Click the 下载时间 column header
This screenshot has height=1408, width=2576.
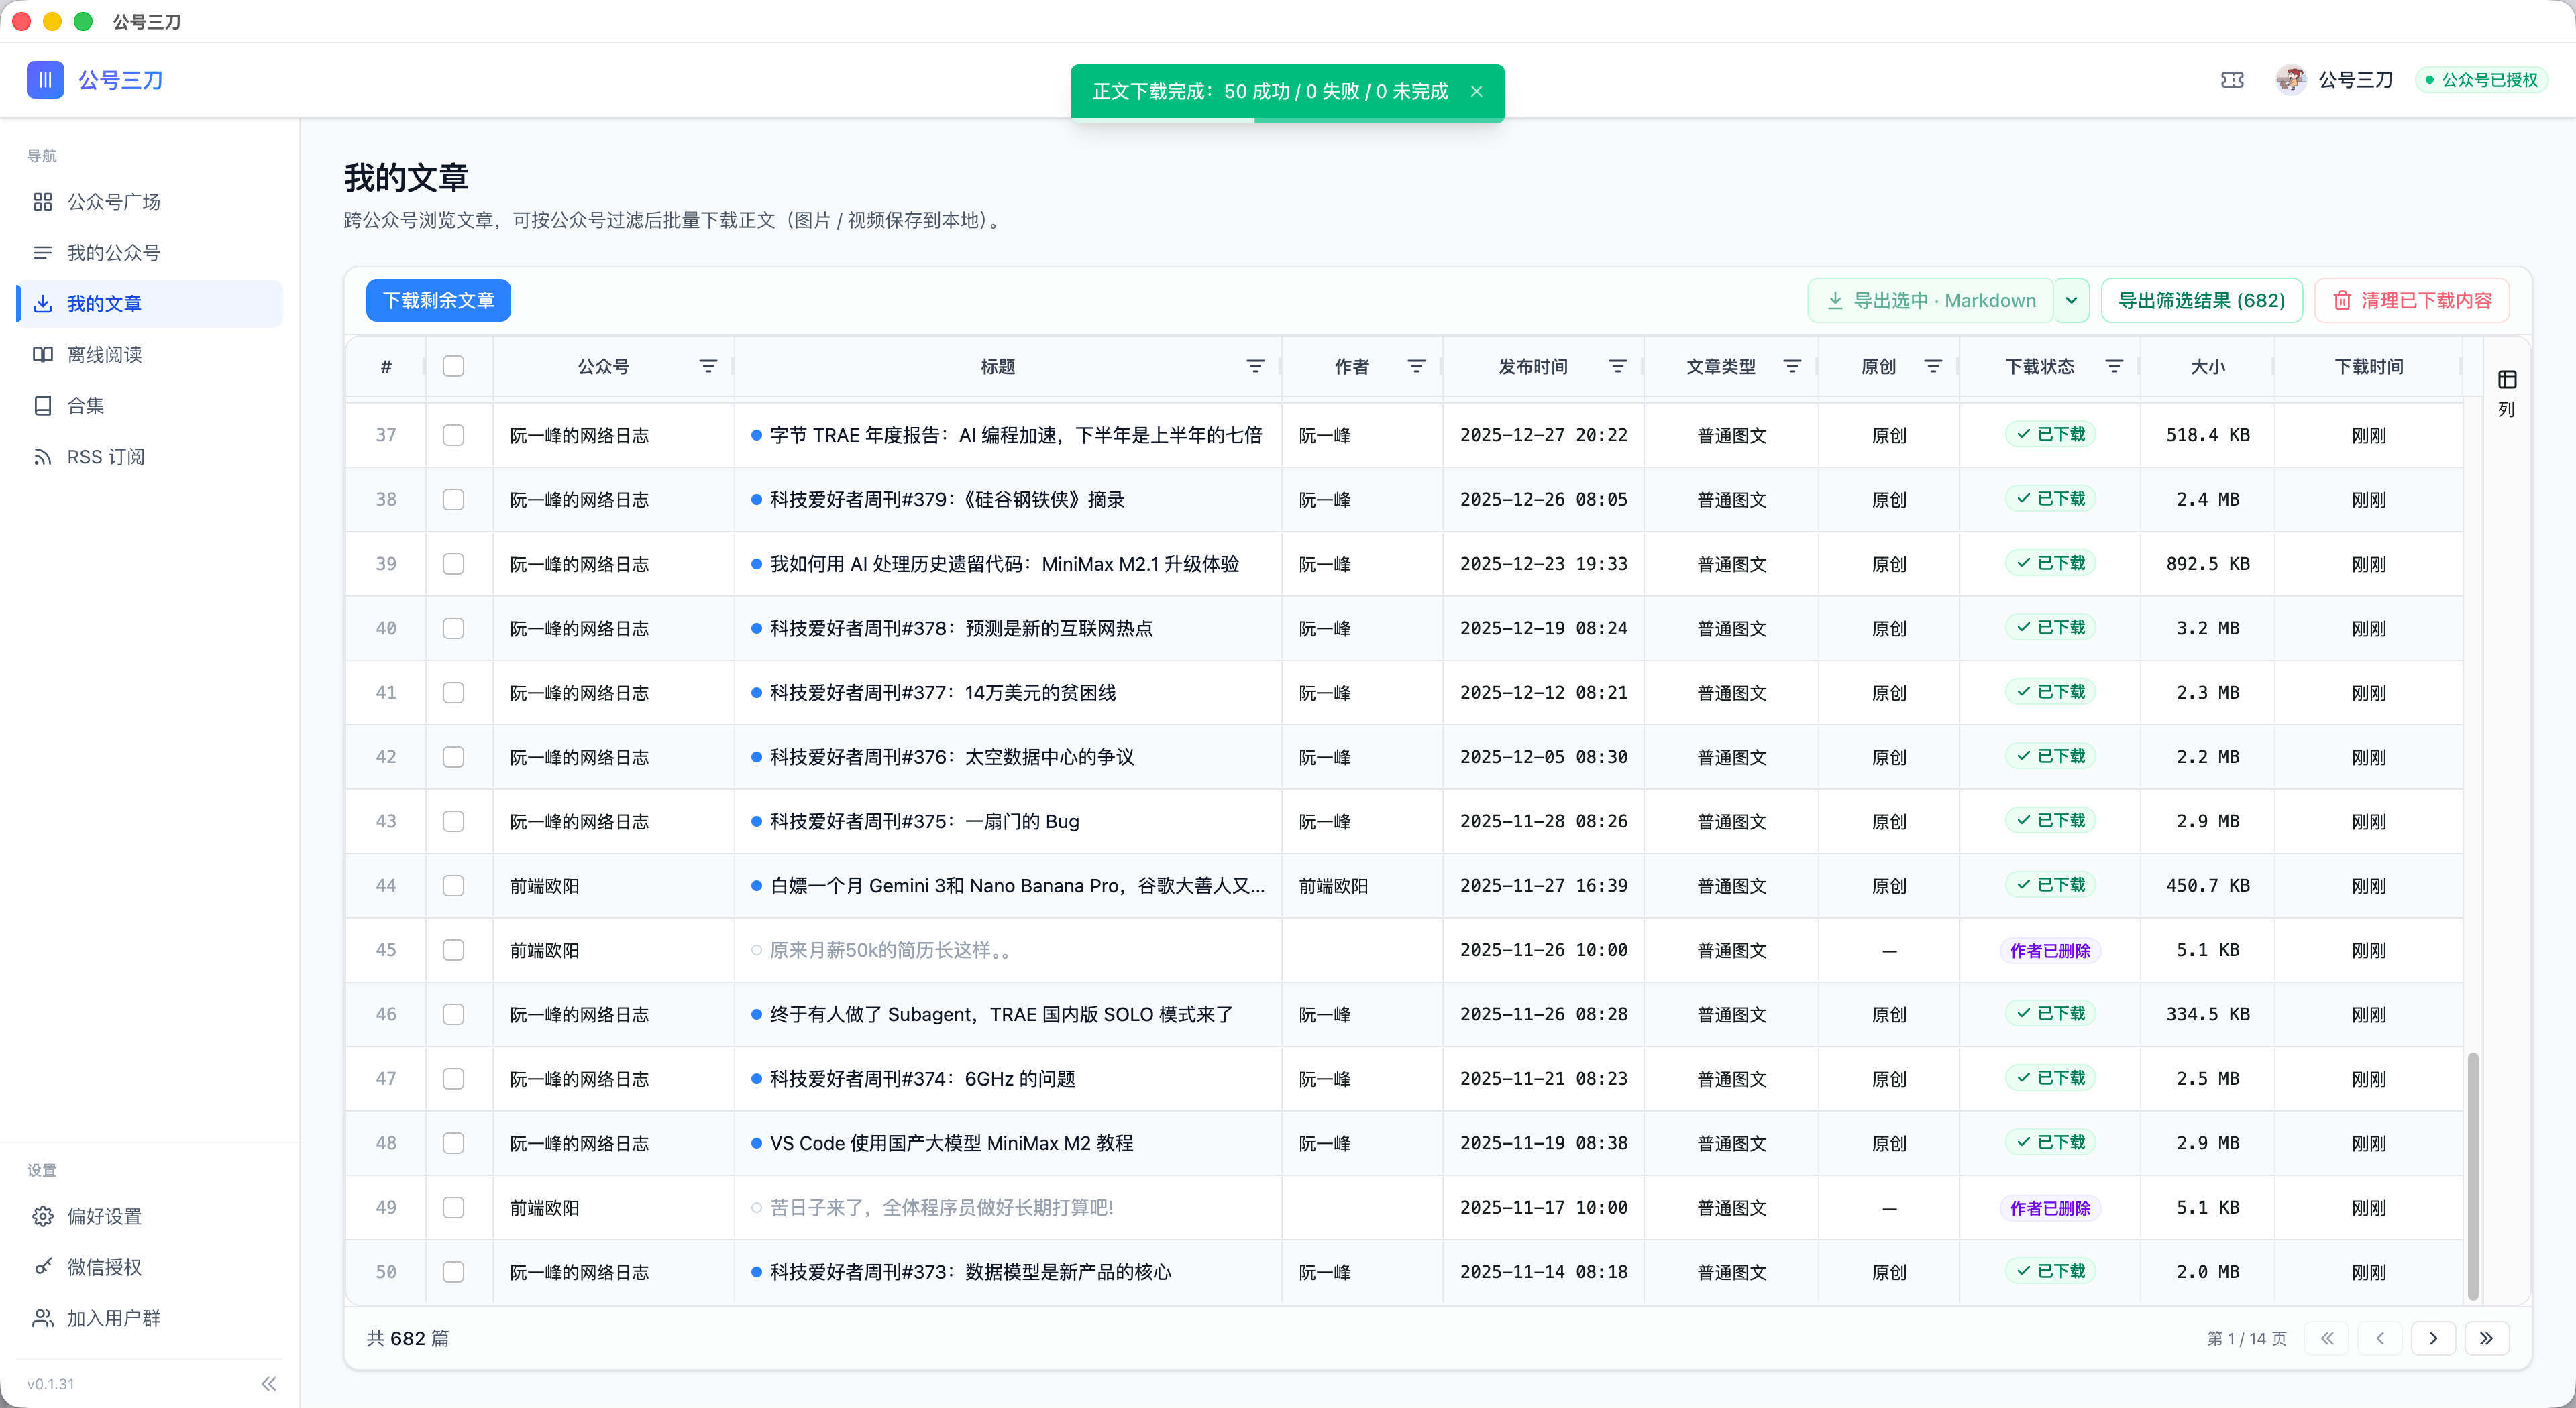tap(2369, 367)
